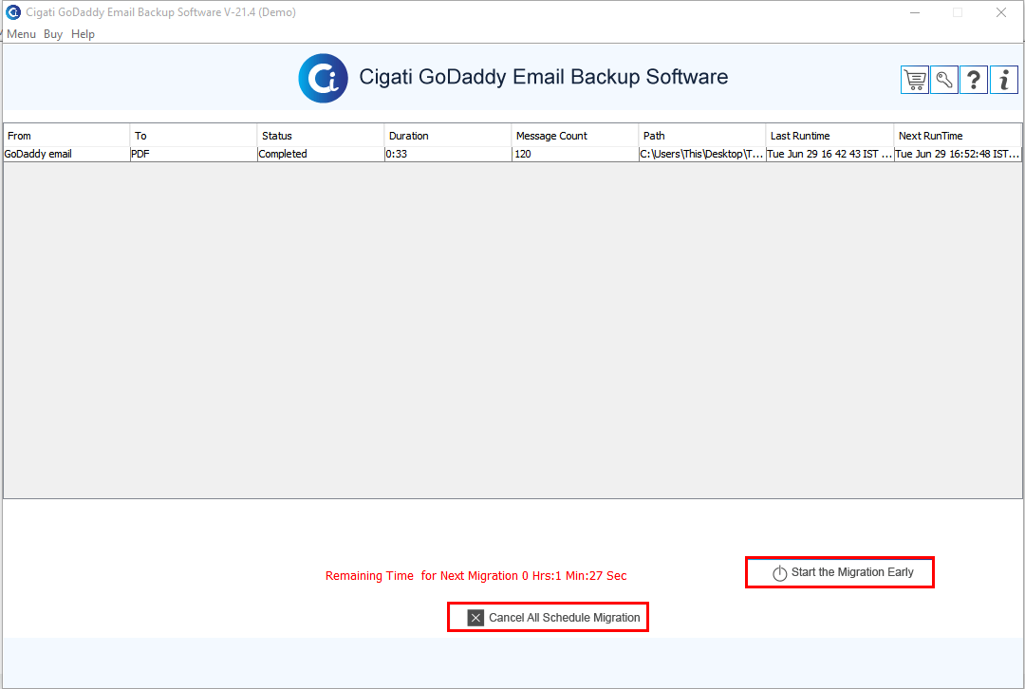Click the Duration column header
The image size is (1025, 689).
pos(448,136)
